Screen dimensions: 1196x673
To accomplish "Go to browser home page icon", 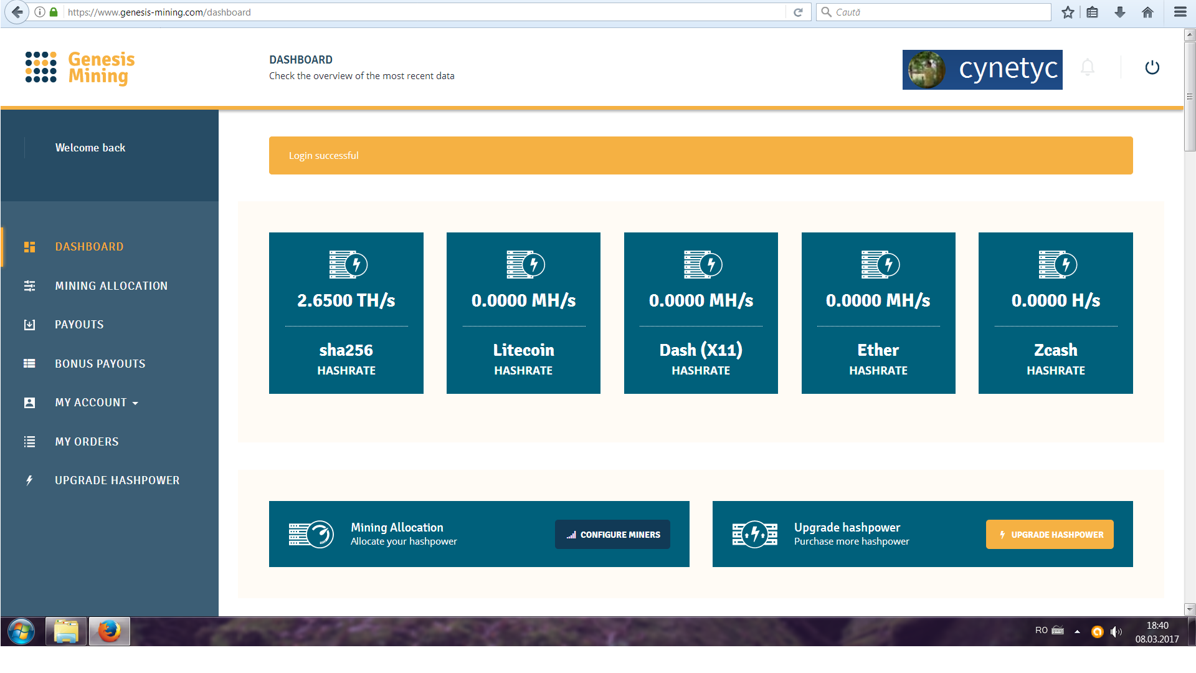I will [1147, 12].
